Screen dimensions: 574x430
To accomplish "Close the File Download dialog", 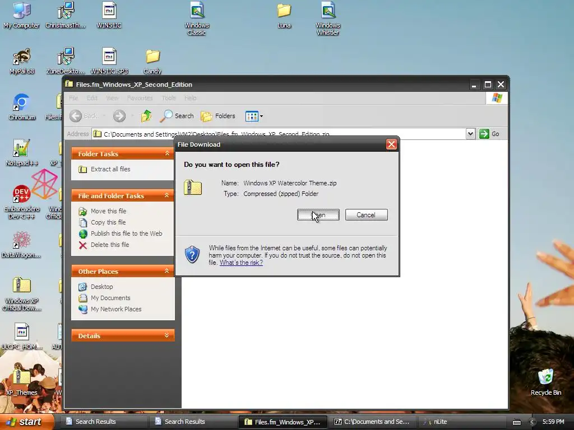I will [391, 144].
